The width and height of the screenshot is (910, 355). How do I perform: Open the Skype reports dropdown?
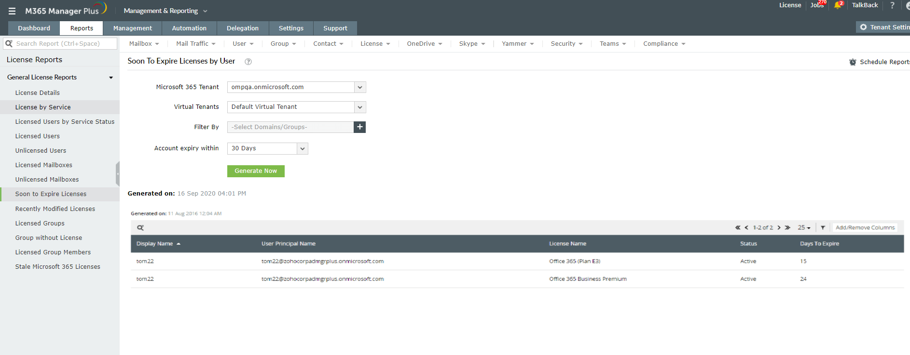(x=472, y=44)
